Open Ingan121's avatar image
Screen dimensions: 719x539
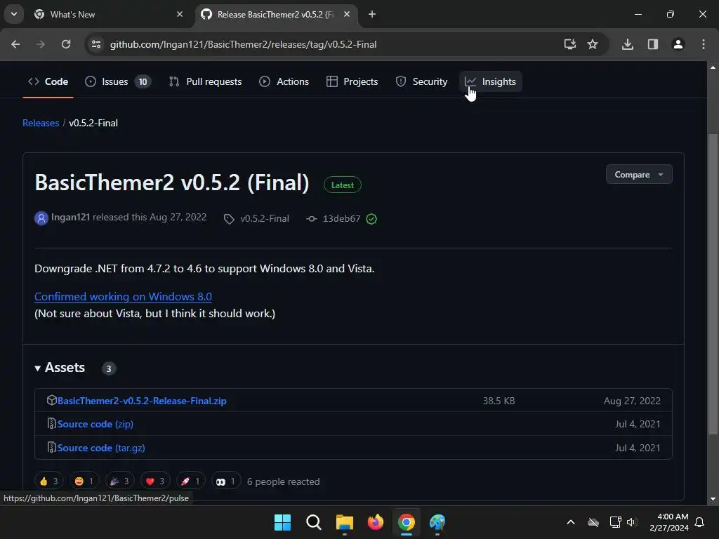[41, 218]
